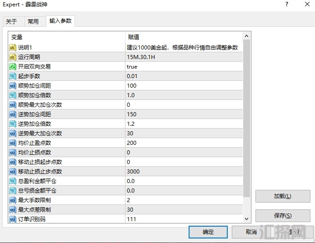The image size is (315, 243).
Task: Click the integer icon beside 顺势加仓间距
Action: click(x=13, y=86)
